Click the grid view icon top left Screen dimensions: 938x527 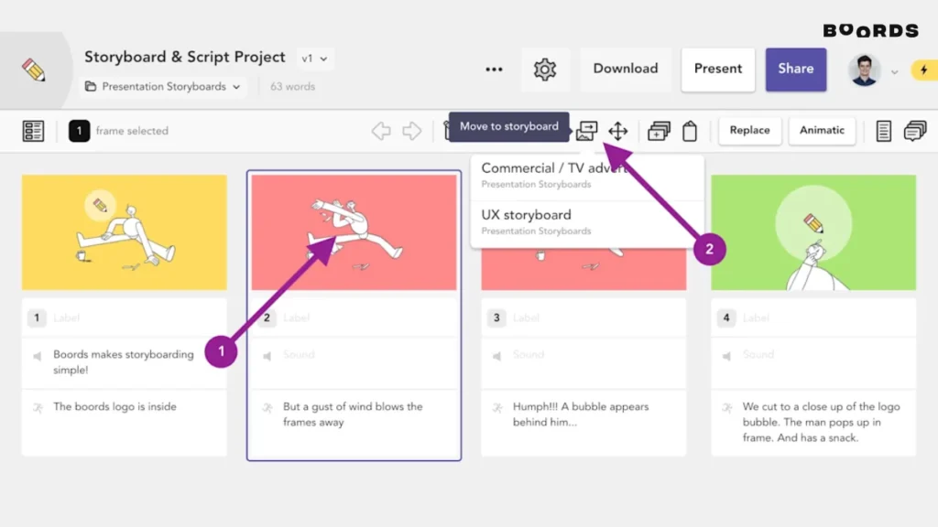[34, 130]
